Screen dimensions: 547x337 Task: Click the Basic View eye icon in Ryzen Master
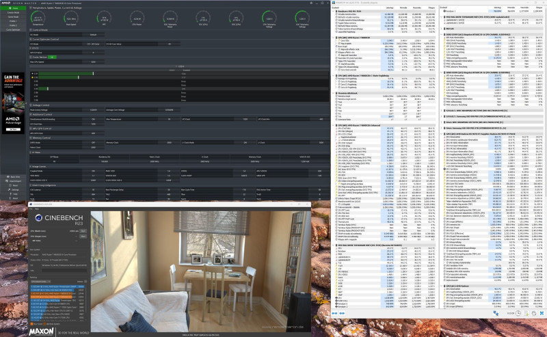[8, 177]
